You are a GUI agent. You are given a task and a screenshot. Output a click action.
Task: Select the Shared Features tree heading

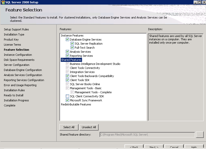[x=71, y=60]
